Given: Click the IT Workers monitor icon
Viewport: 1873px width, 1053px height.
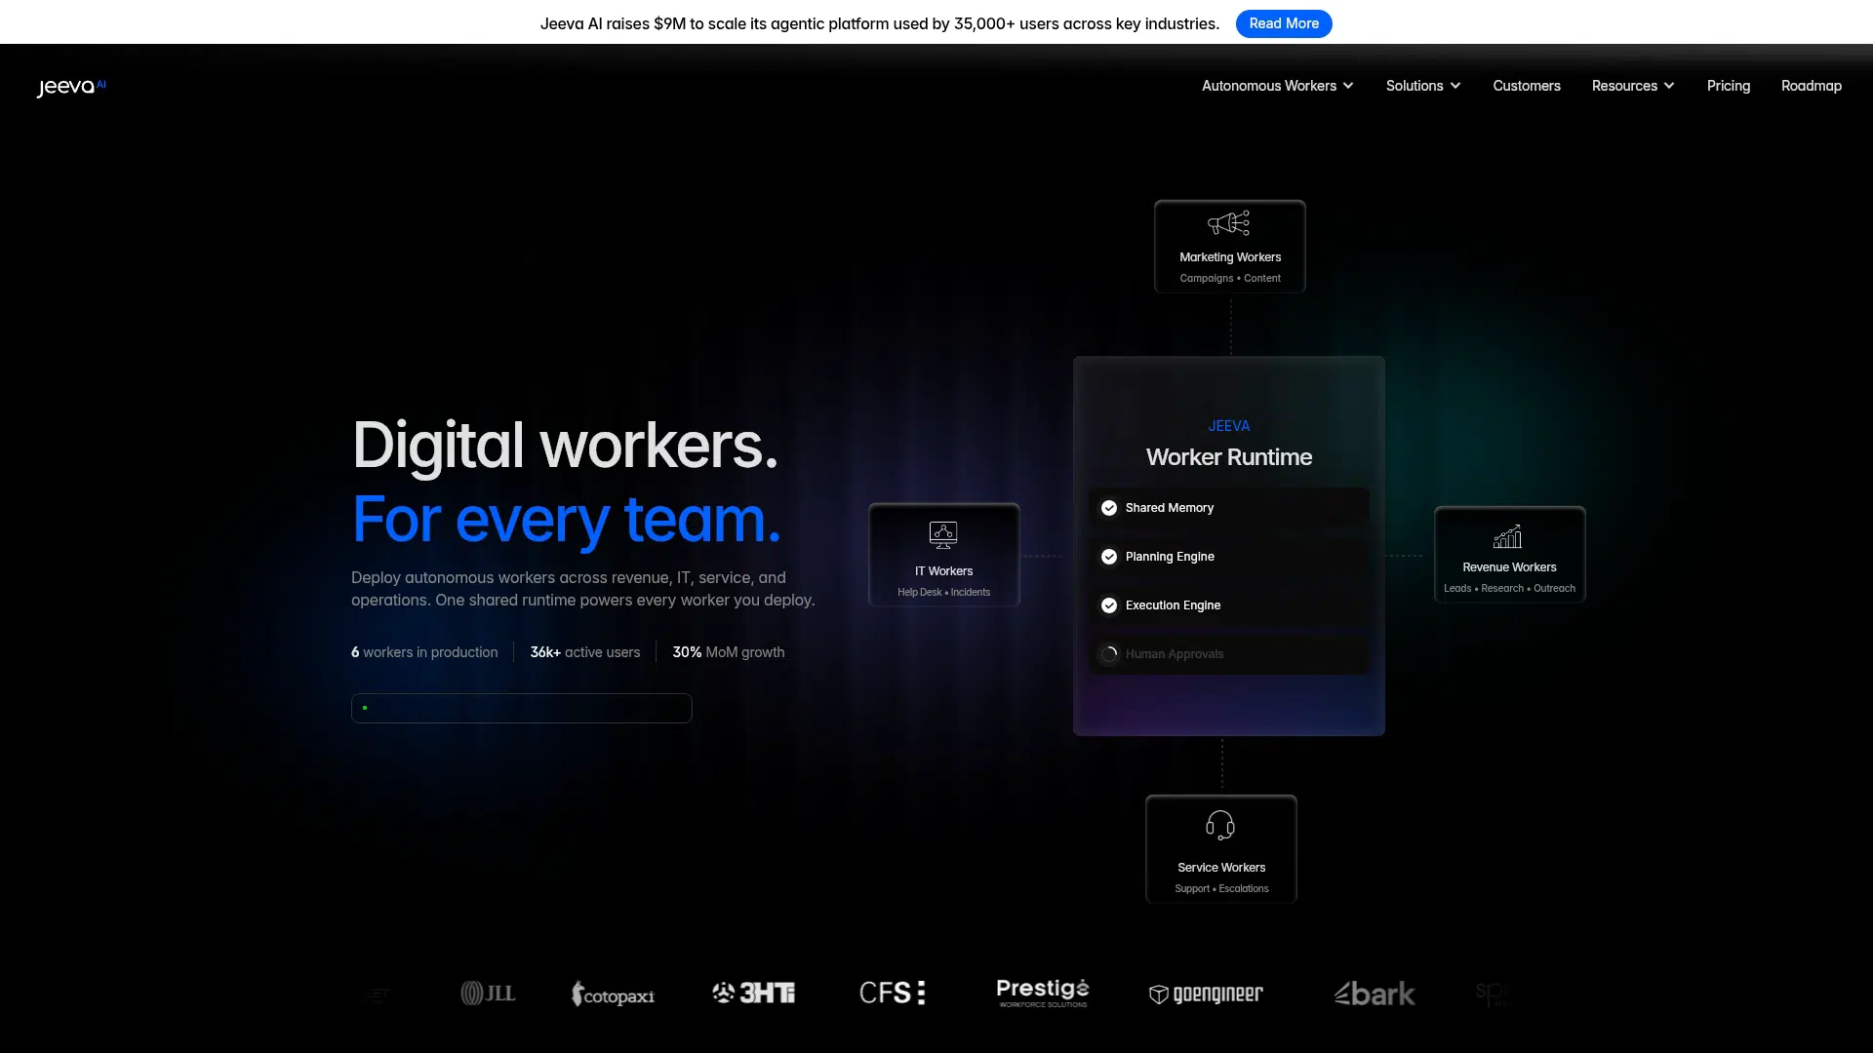Looking at the screenshot, I should tap(943, 534).
